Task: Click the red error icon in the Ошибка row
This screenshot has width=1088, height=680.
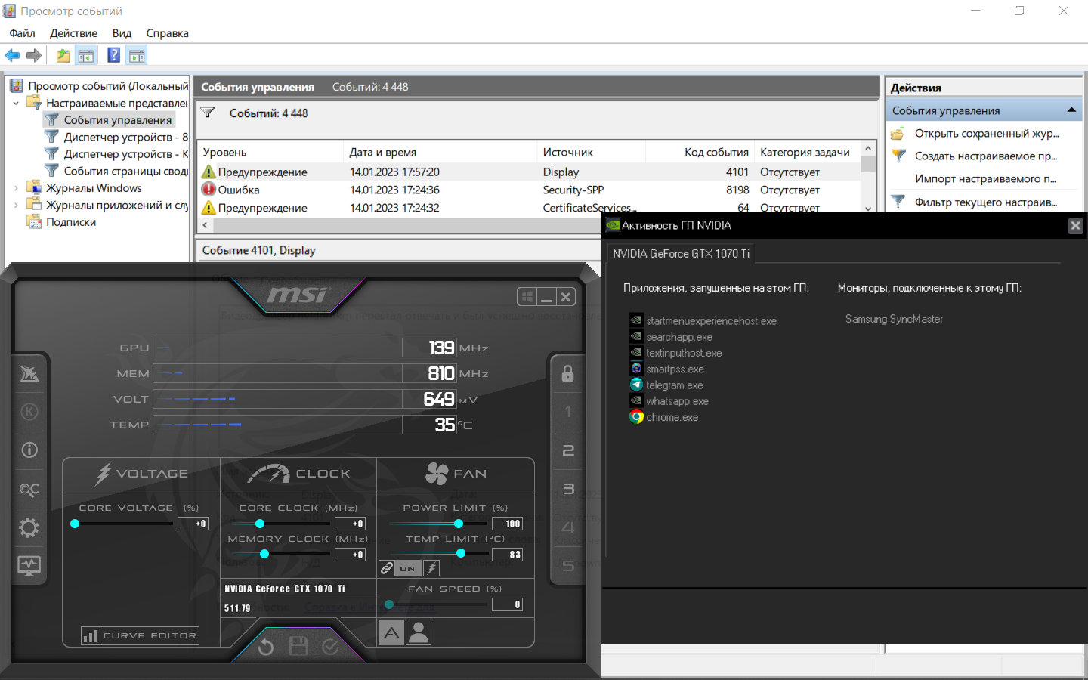Action: [209, 190]
